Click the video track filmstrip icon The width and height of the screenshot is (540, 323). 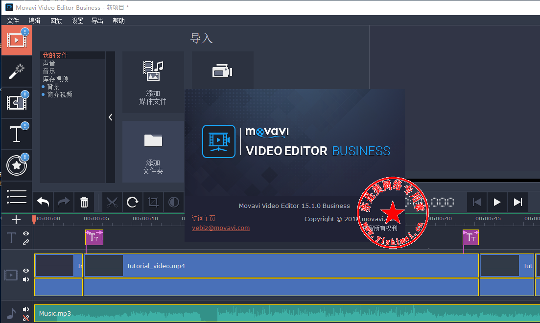11,275
